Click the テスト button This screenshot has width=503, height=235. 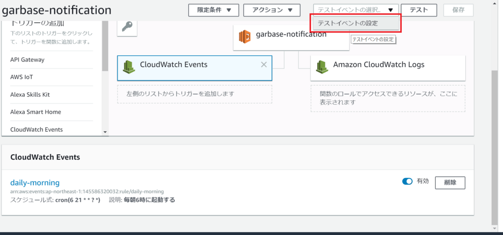click(419, 10)
